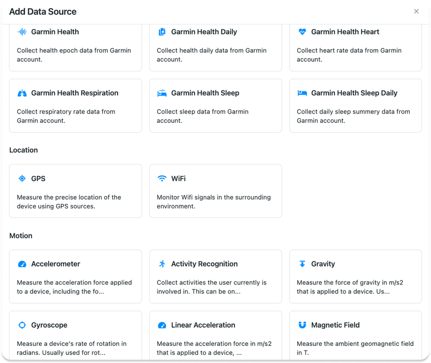Click the Garmin Health waveform icon
The width and height of the screenshot is (431, 363).
tap(22, 32)
